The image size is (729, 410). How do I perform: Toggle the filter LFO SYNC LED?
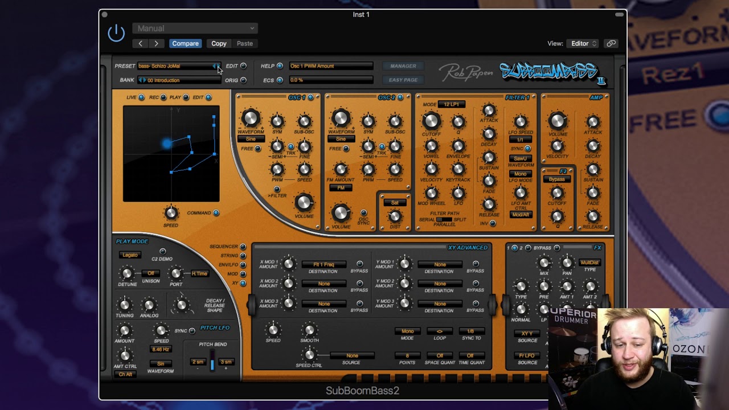[x=527, y=149]
